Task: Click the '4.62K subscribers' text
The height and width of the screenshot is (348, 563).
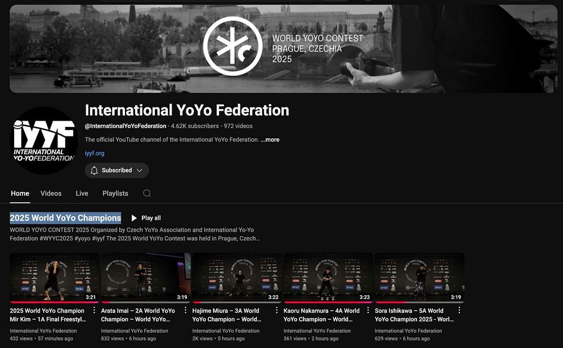Action: pos(195,126)
